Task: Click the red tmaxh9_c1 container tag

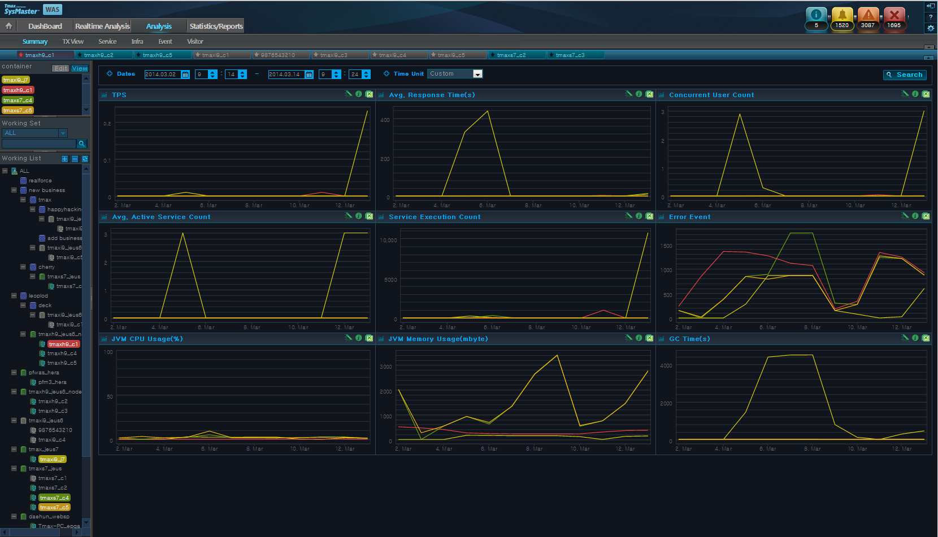Action: 18,90
